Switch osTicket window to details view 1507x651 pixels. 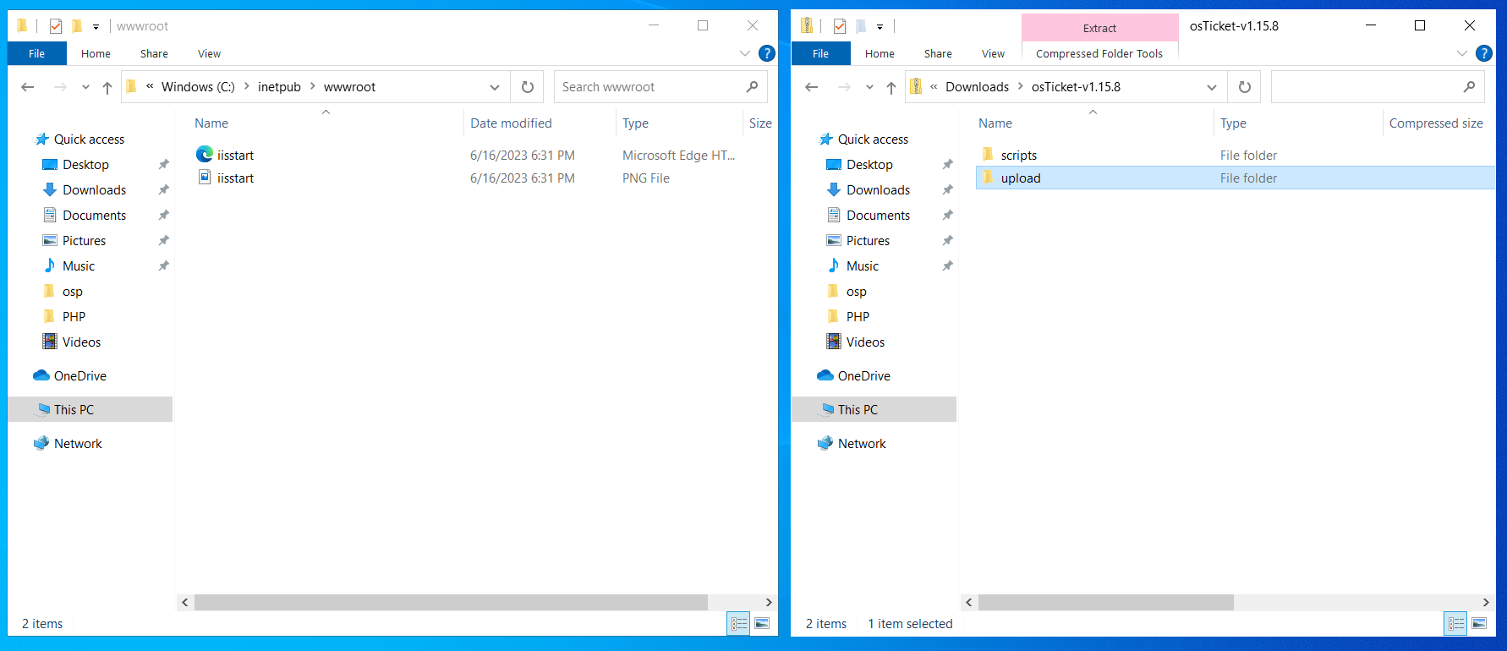click(1456, 624)
